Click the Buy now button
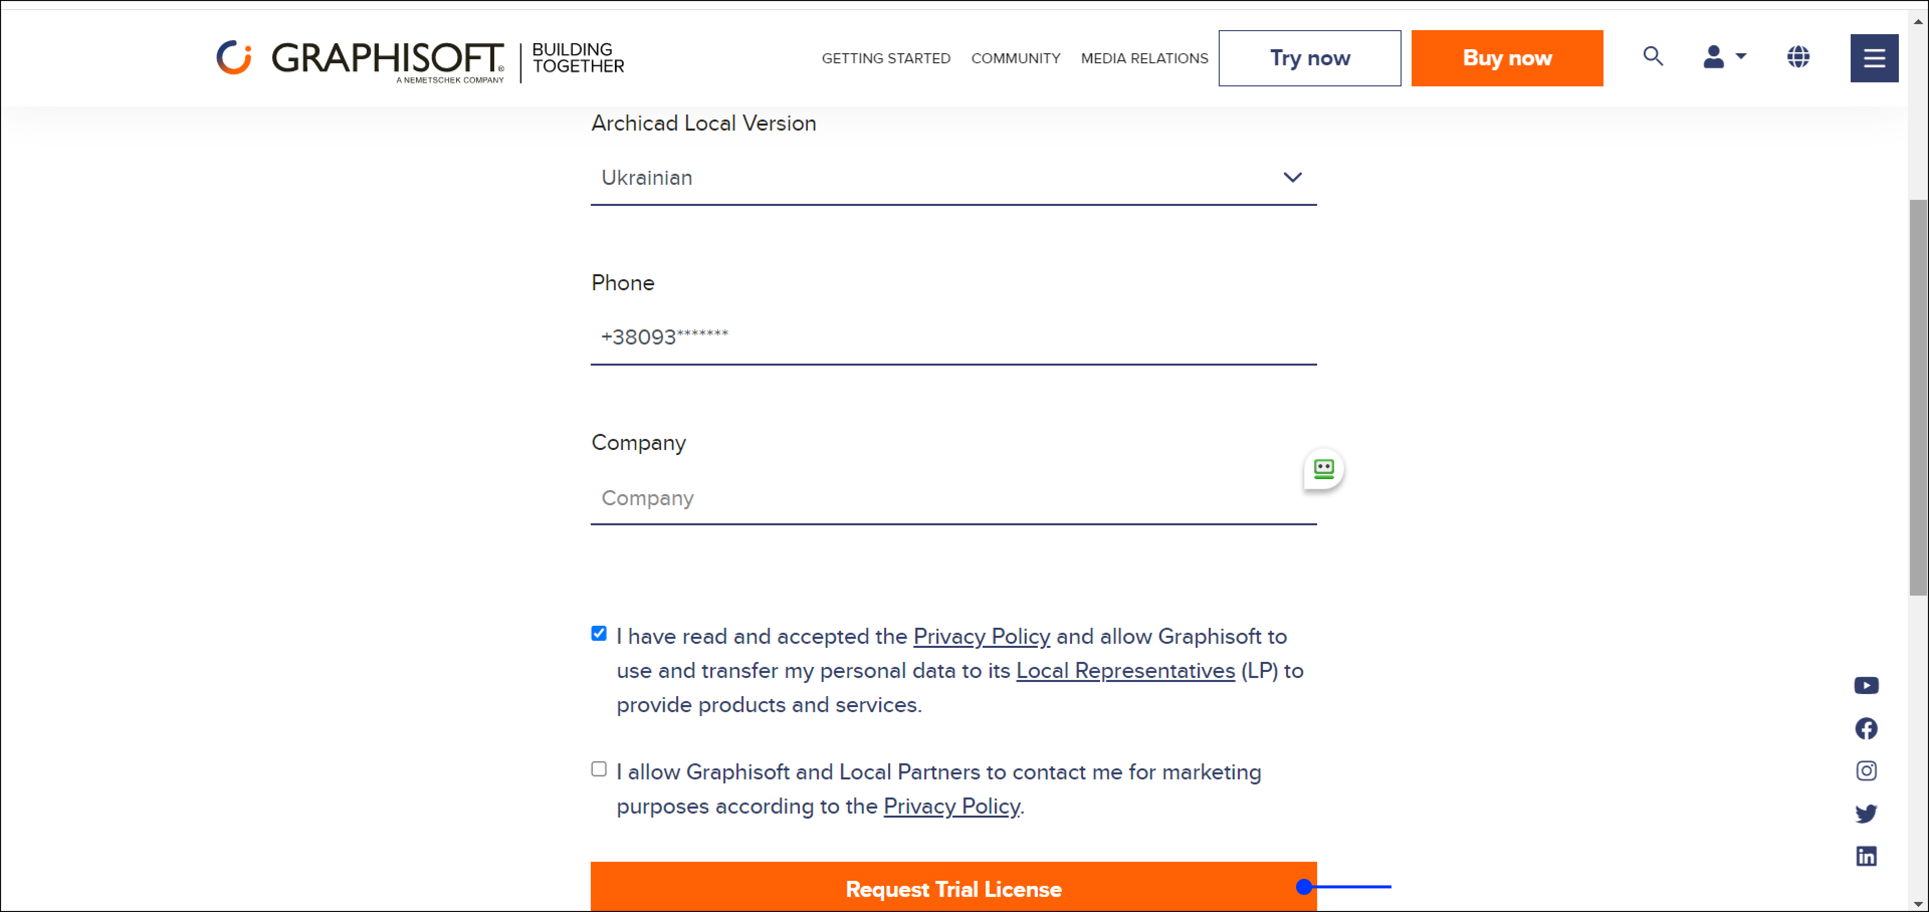 [1506, 58]
